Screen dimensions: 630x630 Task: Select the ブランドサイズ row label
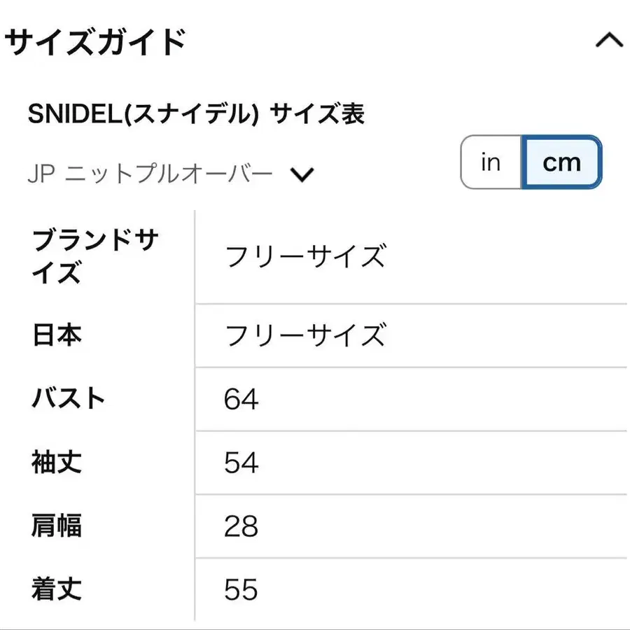click(x=95, y=256)
